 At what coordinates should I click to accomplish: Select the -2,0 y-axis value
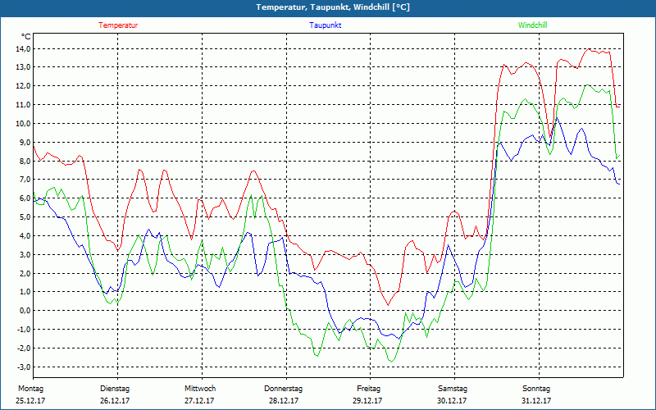coord(24,348)
